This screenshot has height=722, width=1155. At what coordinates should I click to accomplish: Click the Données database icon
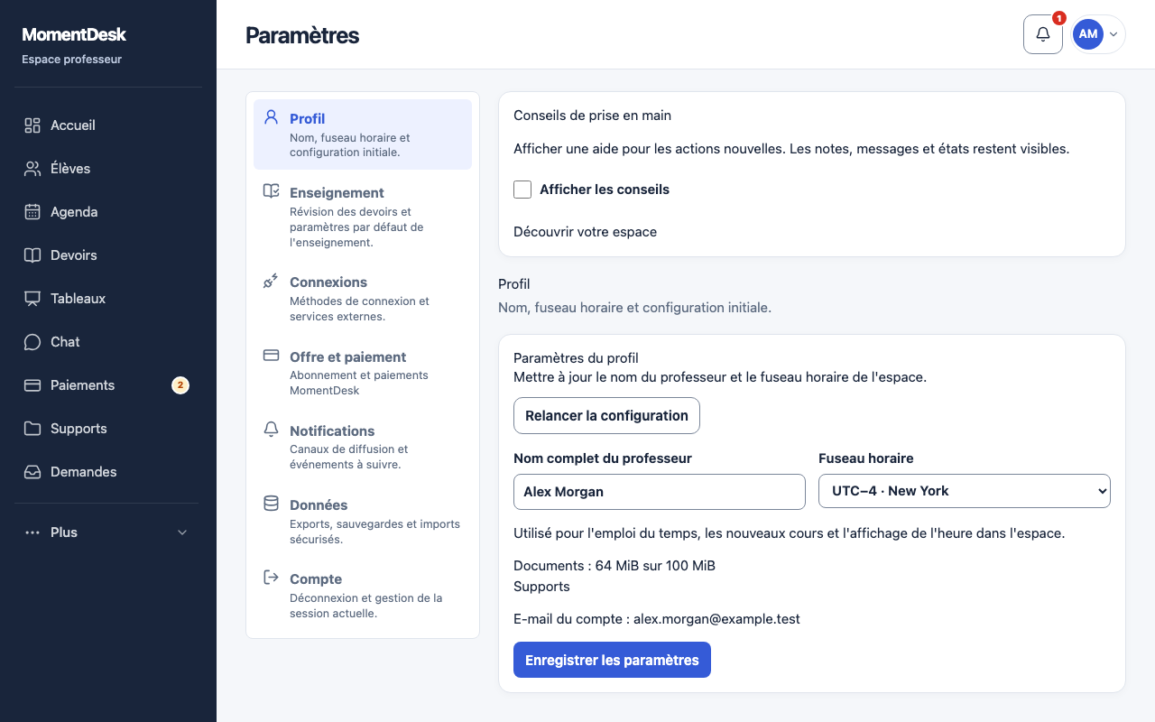(x=271, y=504)
